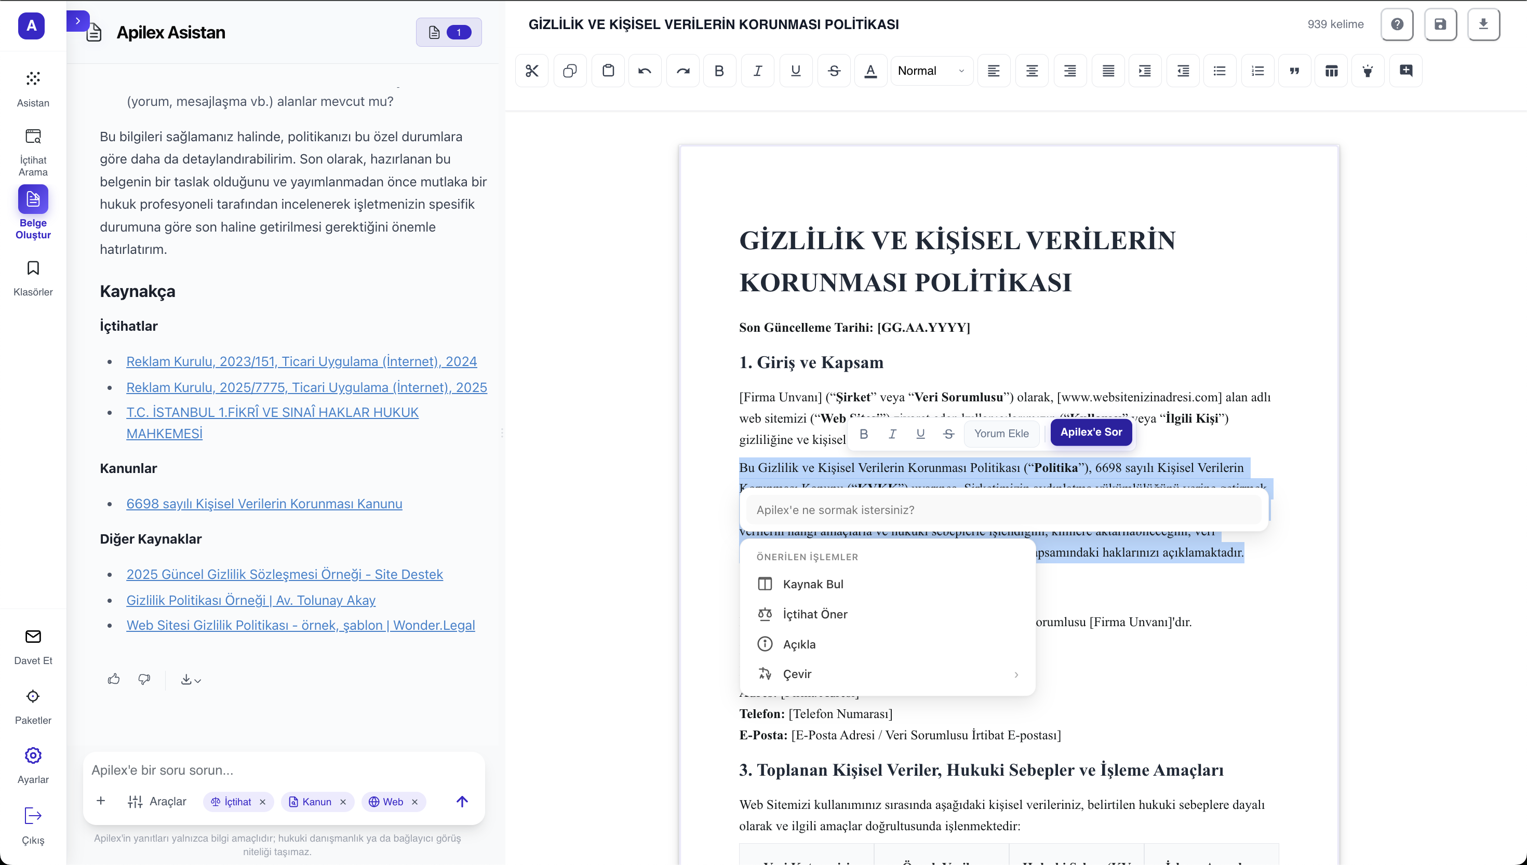Add comment using toolbar comment icon
1527x865 pixels.
tap(1406, 71)
